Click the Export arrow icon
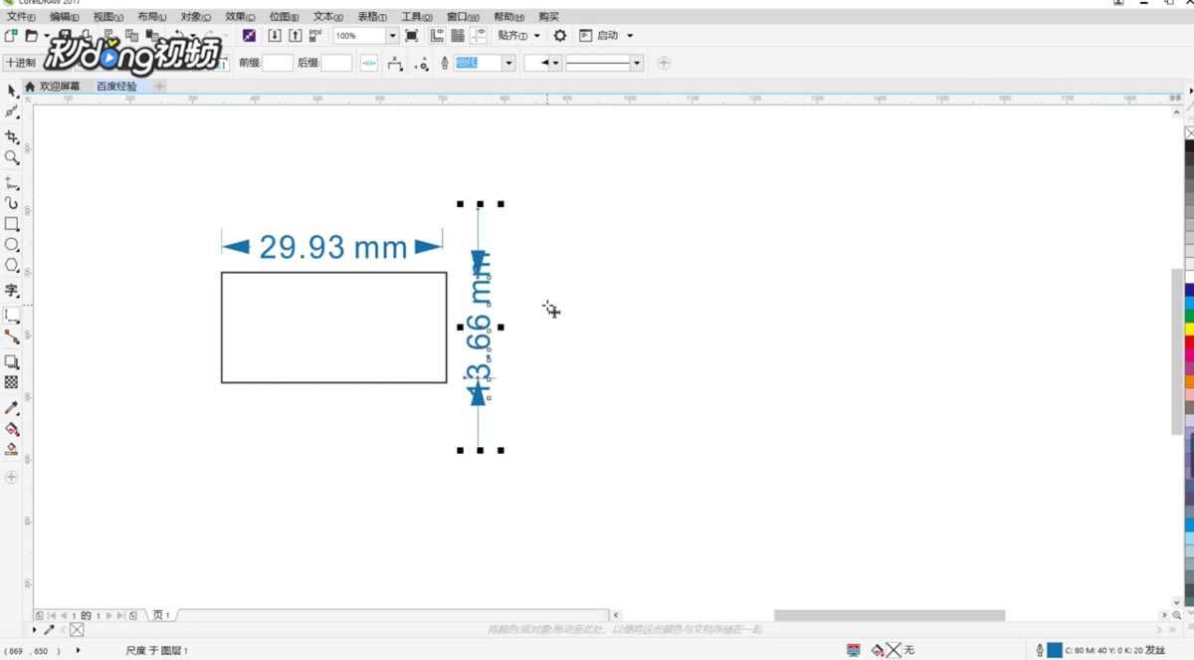This screenshot has width=1194, height=660. (296, 36)
